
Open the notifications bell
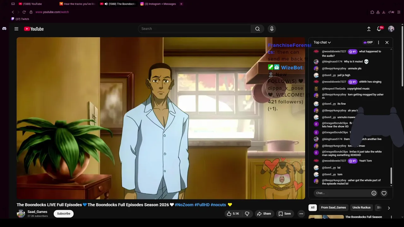379,29
